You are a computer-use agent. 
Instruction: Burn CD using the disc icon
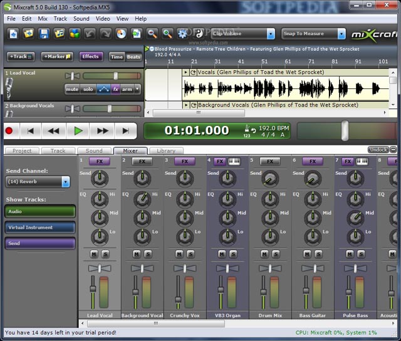121,33
